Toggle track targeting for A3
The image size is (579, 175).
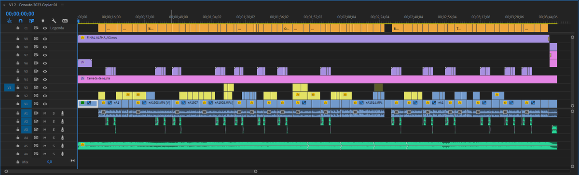(26, 129)
